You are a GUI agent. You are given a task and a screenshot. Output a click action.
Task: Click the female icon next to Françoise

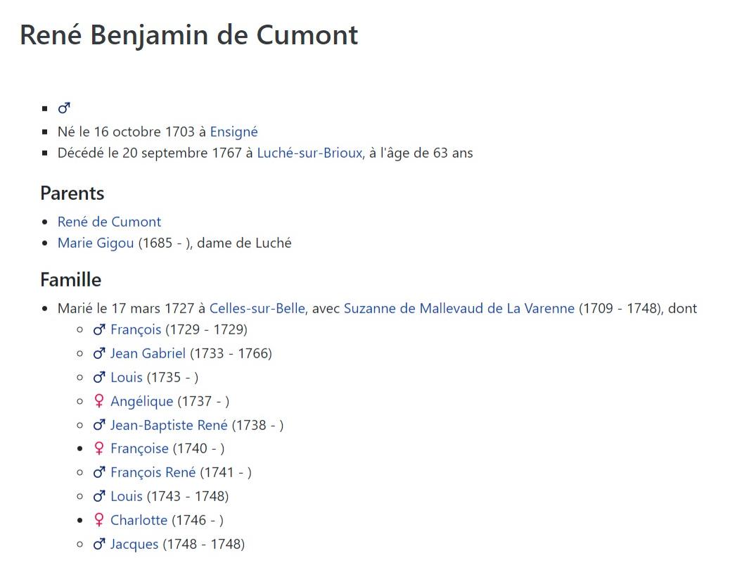[x=98, y=448]
